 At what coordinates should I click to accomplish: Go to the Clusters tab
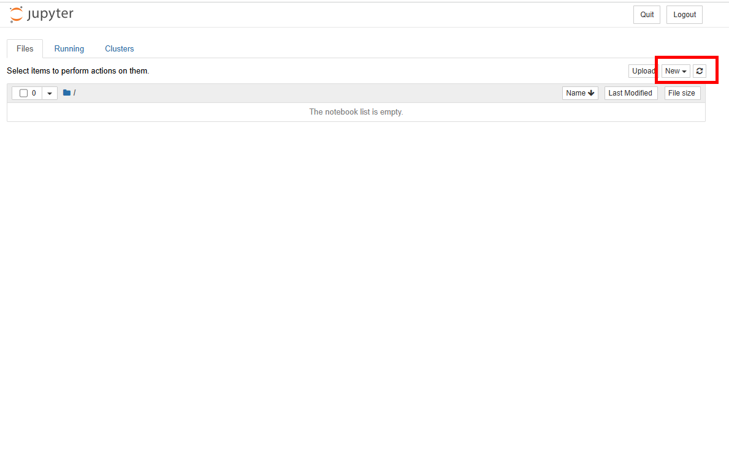(120, 49)
